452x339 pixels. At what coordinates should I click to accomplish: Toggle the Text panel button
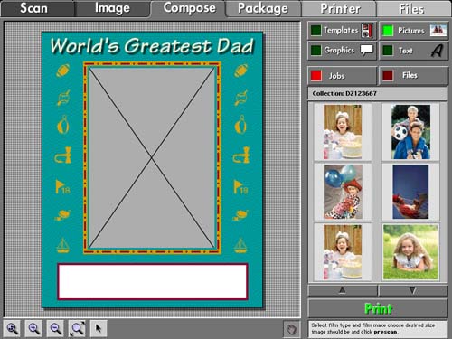point(414,51)
